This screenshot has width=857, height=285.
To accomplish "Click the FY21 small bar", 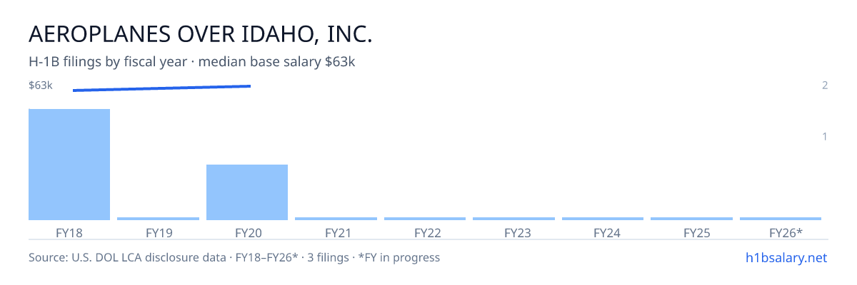I will click(336, 219).
